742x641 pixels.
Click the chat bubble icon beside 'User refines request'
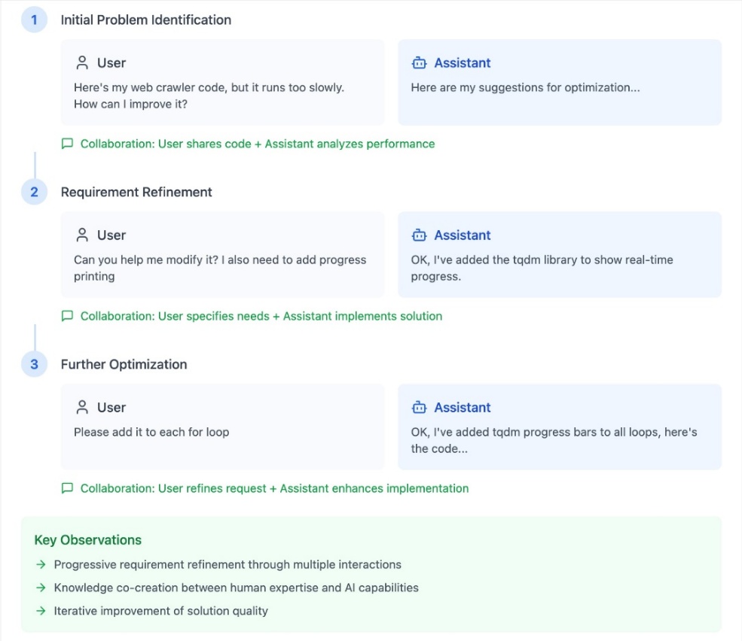(67, 488)
